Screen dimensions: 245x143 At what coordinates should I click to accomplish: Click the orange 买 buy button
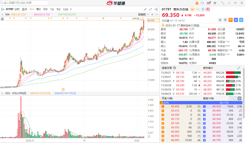point(231,20)
